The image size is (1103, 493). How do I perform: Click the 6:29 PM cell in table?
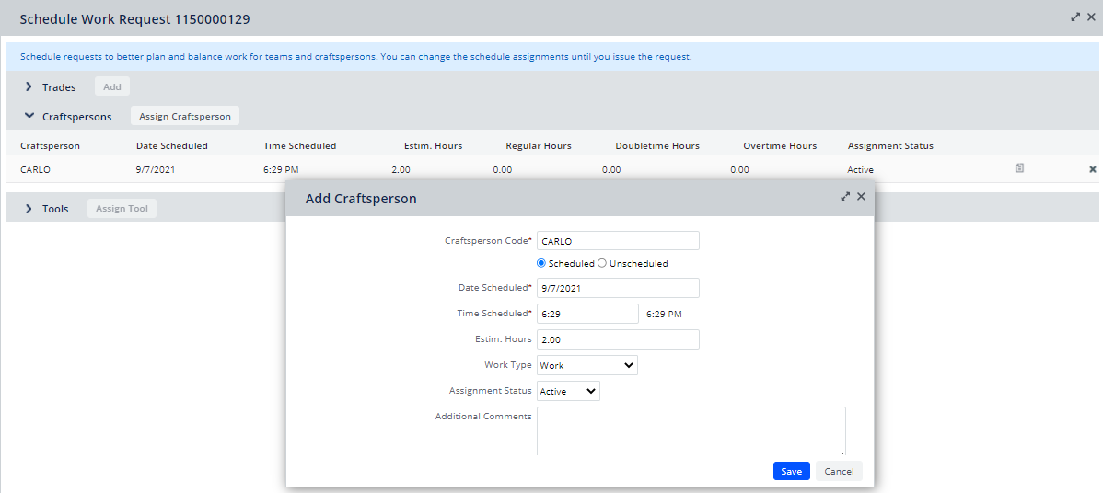tap(281, 170)
